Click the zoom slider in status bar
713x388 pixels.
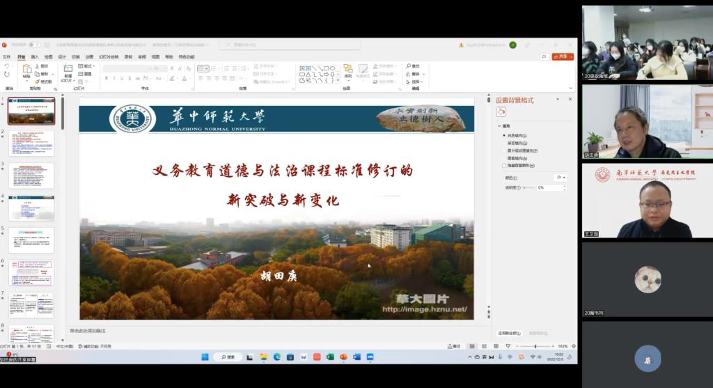pyautogui.click(x=535, y=346)
